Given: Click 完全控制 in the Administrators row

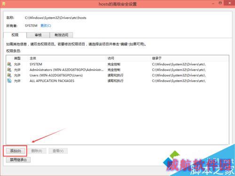Looking at the screenshot, I should click(x=114, y=70).
